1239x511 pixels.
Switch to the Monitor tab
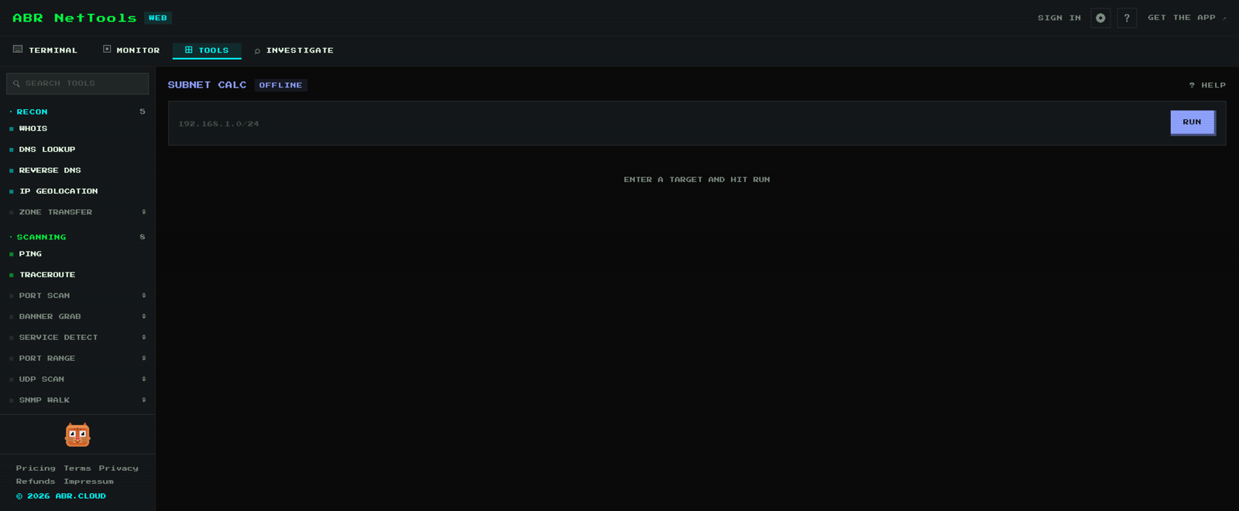132,50
